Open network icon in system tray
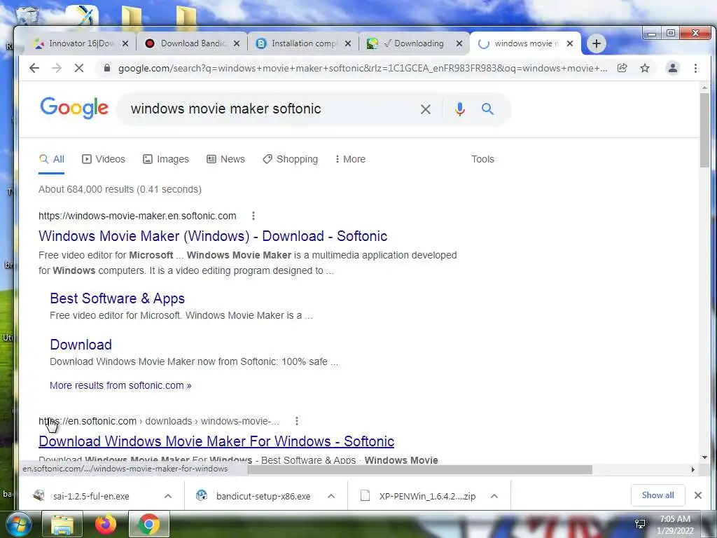The width and height of the screenshot is (717, 538). point(640,524)
